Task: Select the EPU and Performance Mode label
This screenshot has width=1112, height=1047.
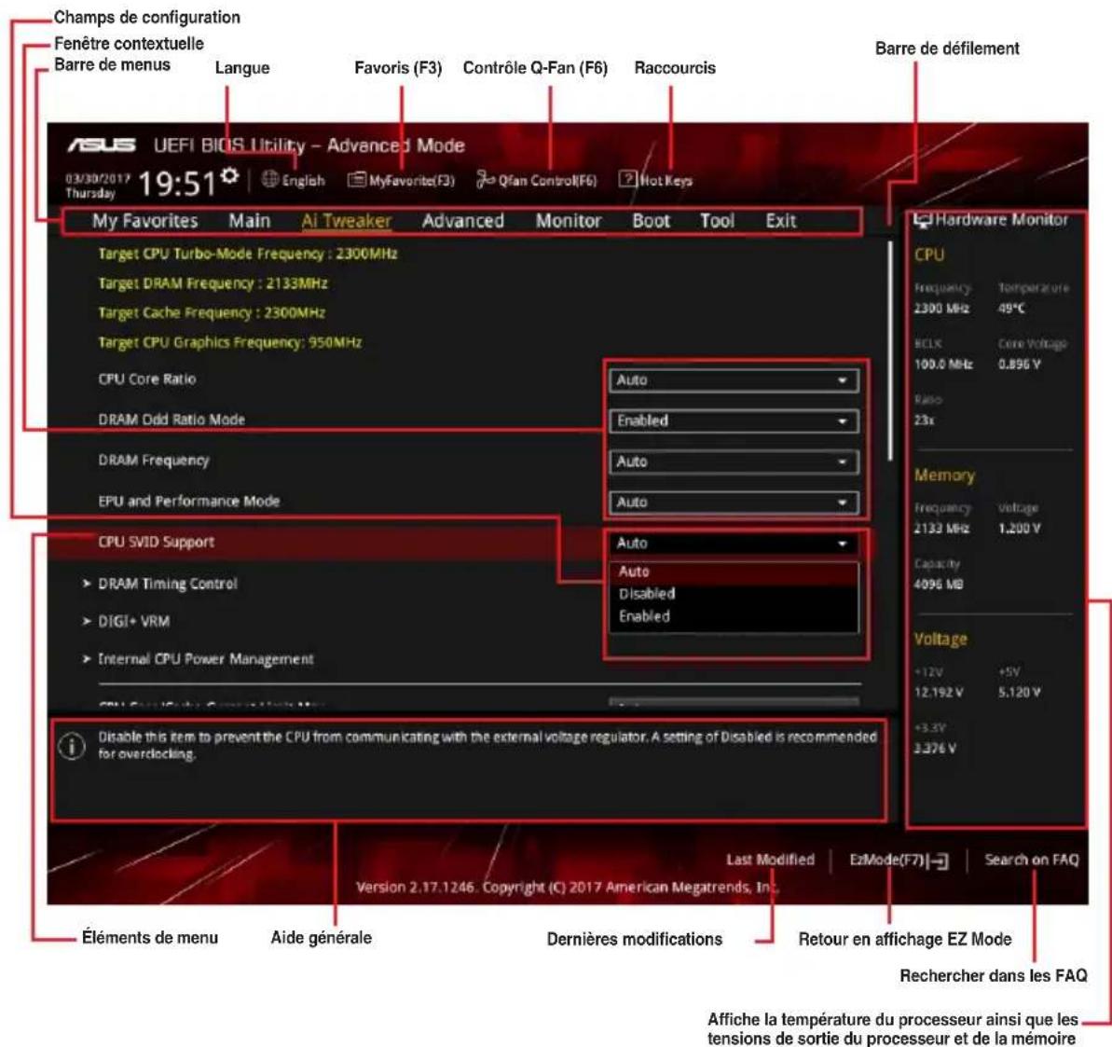Action: (x=188, y=501)
